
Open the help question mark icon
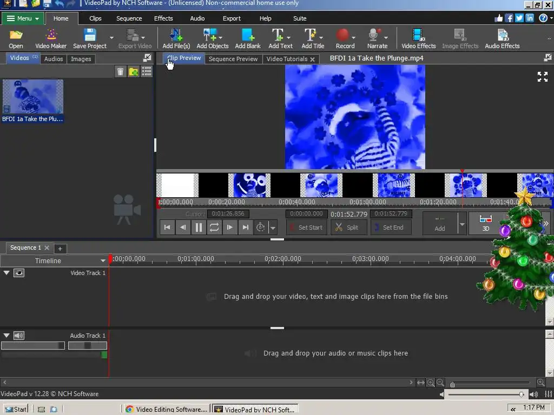tap(543, 18)
